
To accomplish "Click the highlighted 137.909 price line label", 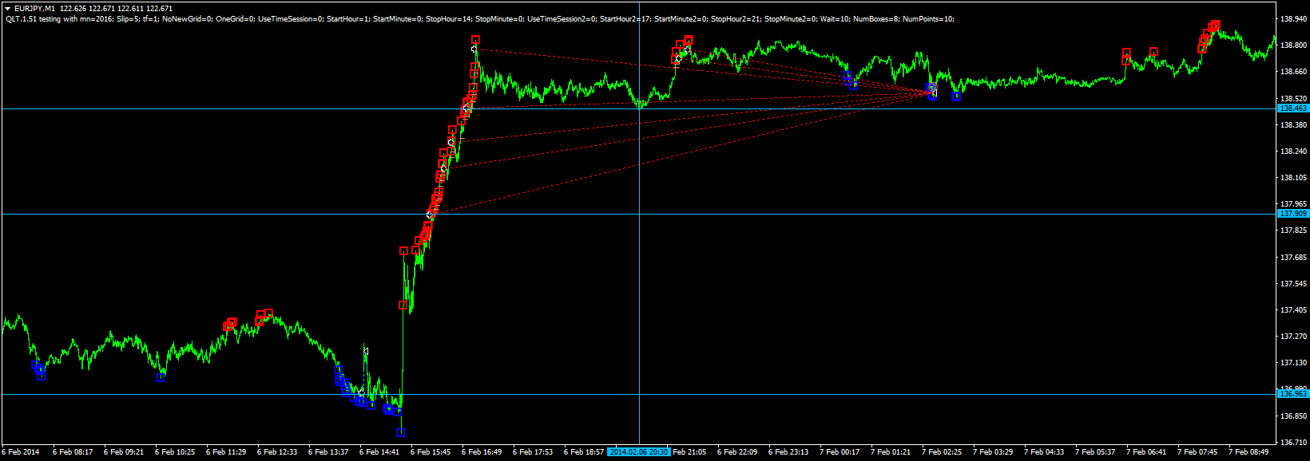I will point(1293,214).
